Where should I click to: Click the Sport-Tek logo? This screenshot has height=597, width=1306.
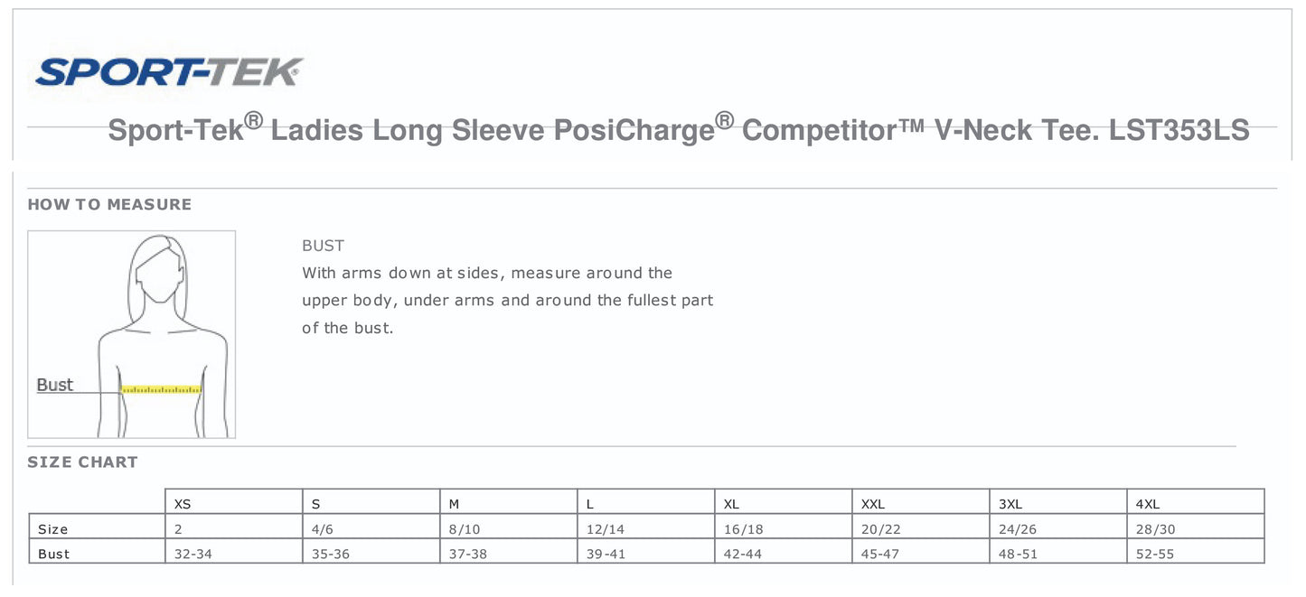[x=169, y=72]
